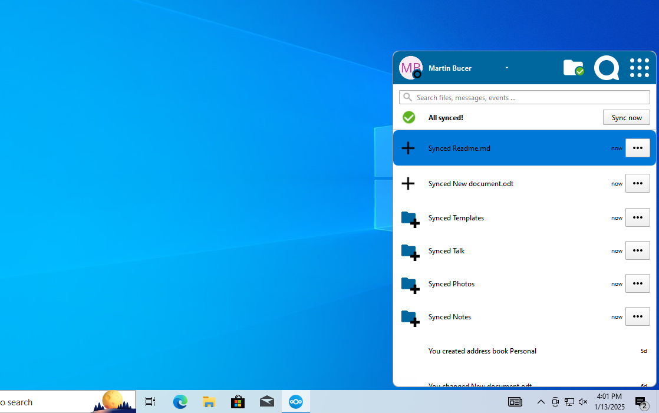This screenshot has height=413, width=659.
Task: Open the apps grid menu
Action: pyautogui.click(x=639, y=68)
